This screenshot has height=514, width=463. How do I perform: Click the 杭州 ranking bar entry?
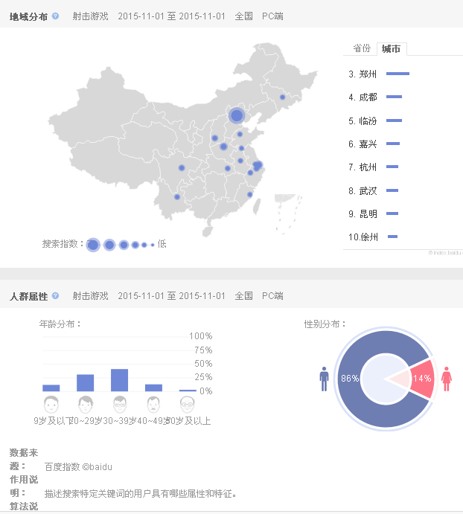(392, 167)
